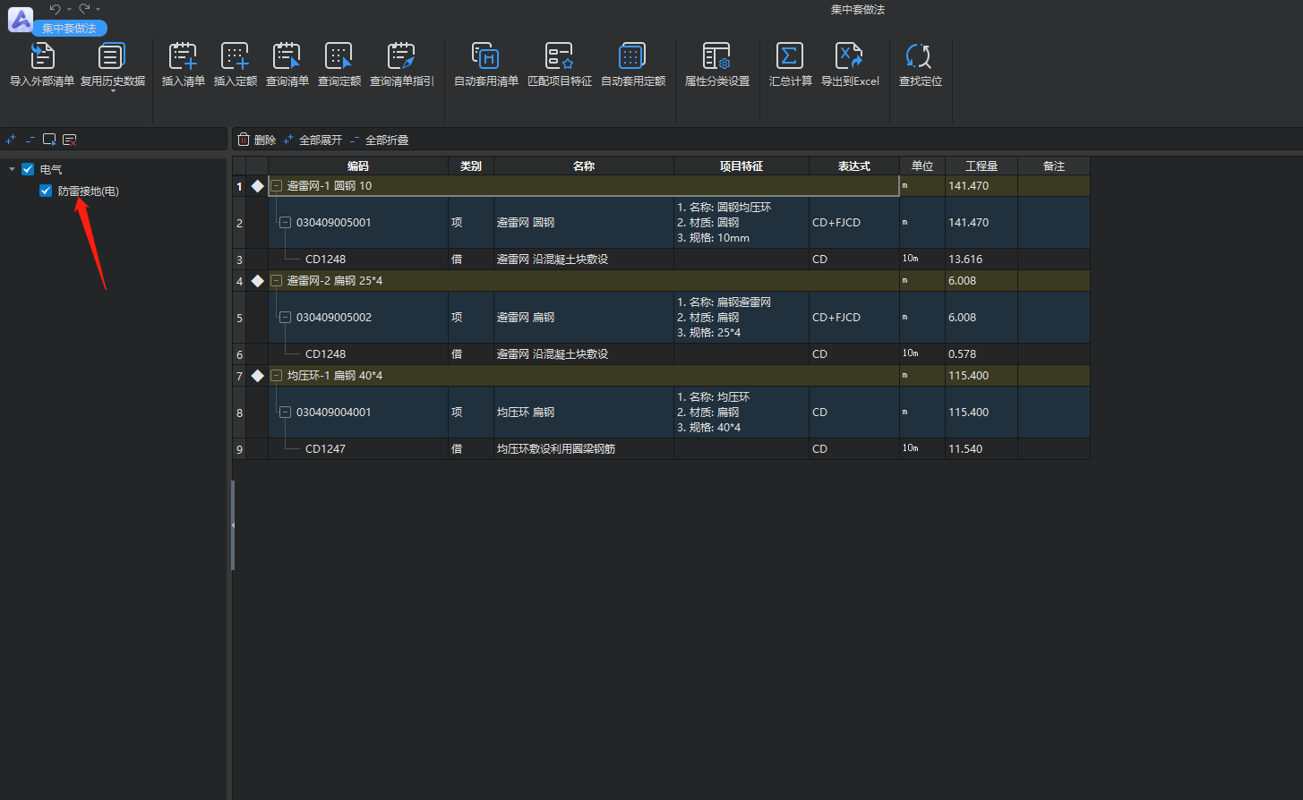Screen dimensions: 1303x800
Task: Click the left panel collapse splitter handle
Action: pyautogui.click(x=233, y=525)
